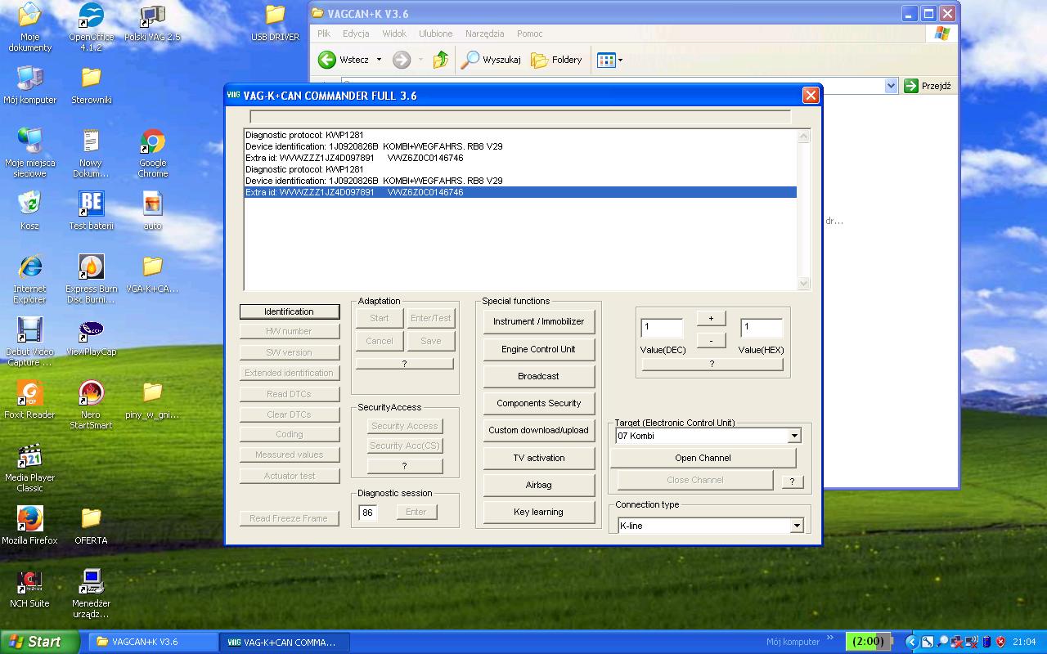Open Wyszukaj search in the explorer toolbar

pyautogui.click(x=491, y=60)
